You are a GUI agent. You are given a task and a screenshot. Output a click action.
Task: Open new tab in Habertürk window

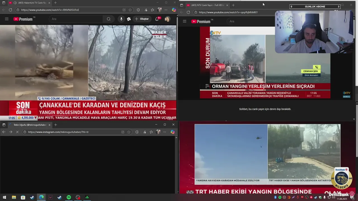click(x=55, y=3)
